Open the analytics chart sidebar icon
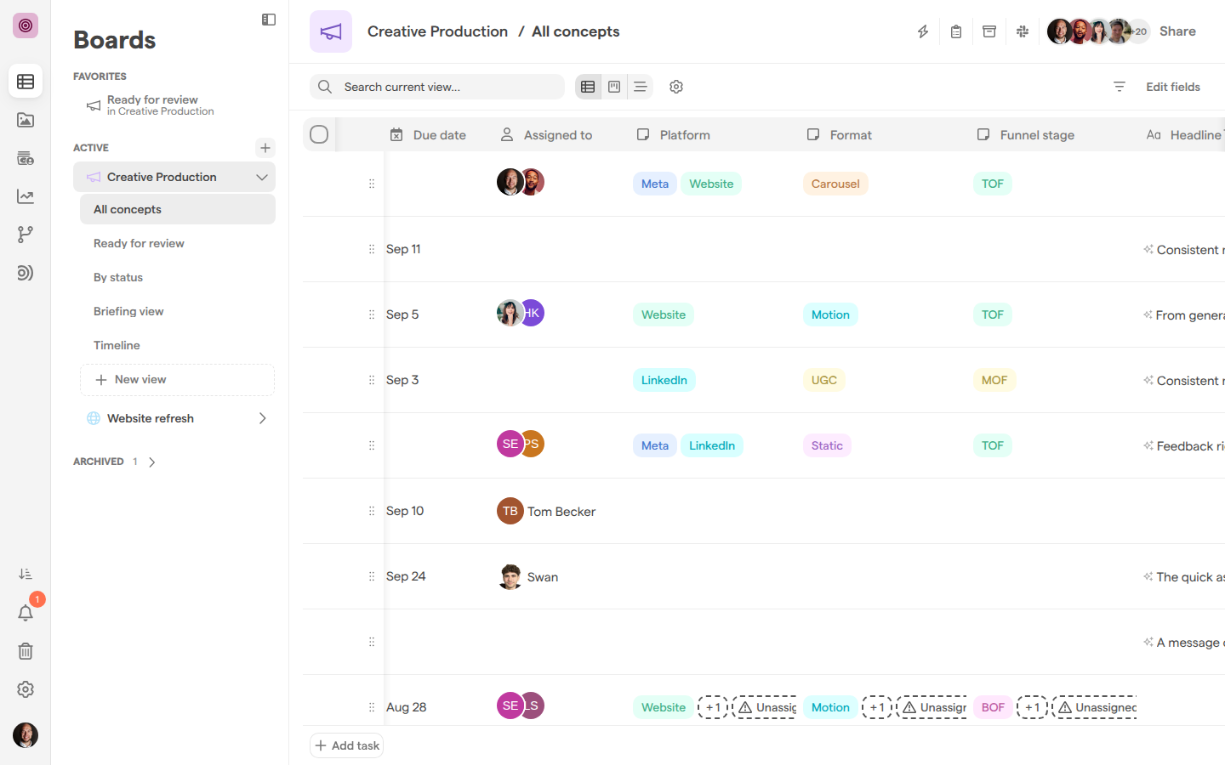1225x765 pixels. [x=26, y=196]
